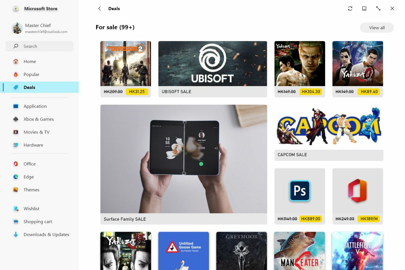
Task: Open the CAPCOM SALE banner
Action: (329, 133)
